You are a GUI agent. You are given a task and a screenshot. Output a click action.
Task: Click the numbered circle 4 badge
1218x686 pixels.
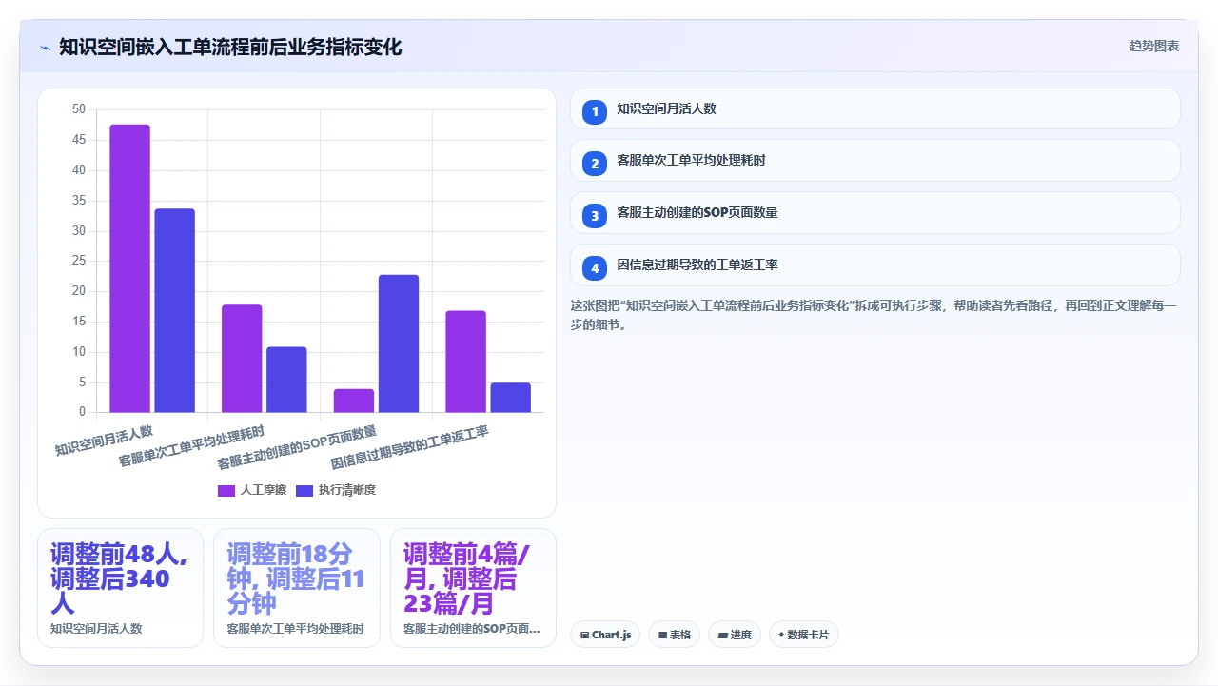tap(595, 267)
